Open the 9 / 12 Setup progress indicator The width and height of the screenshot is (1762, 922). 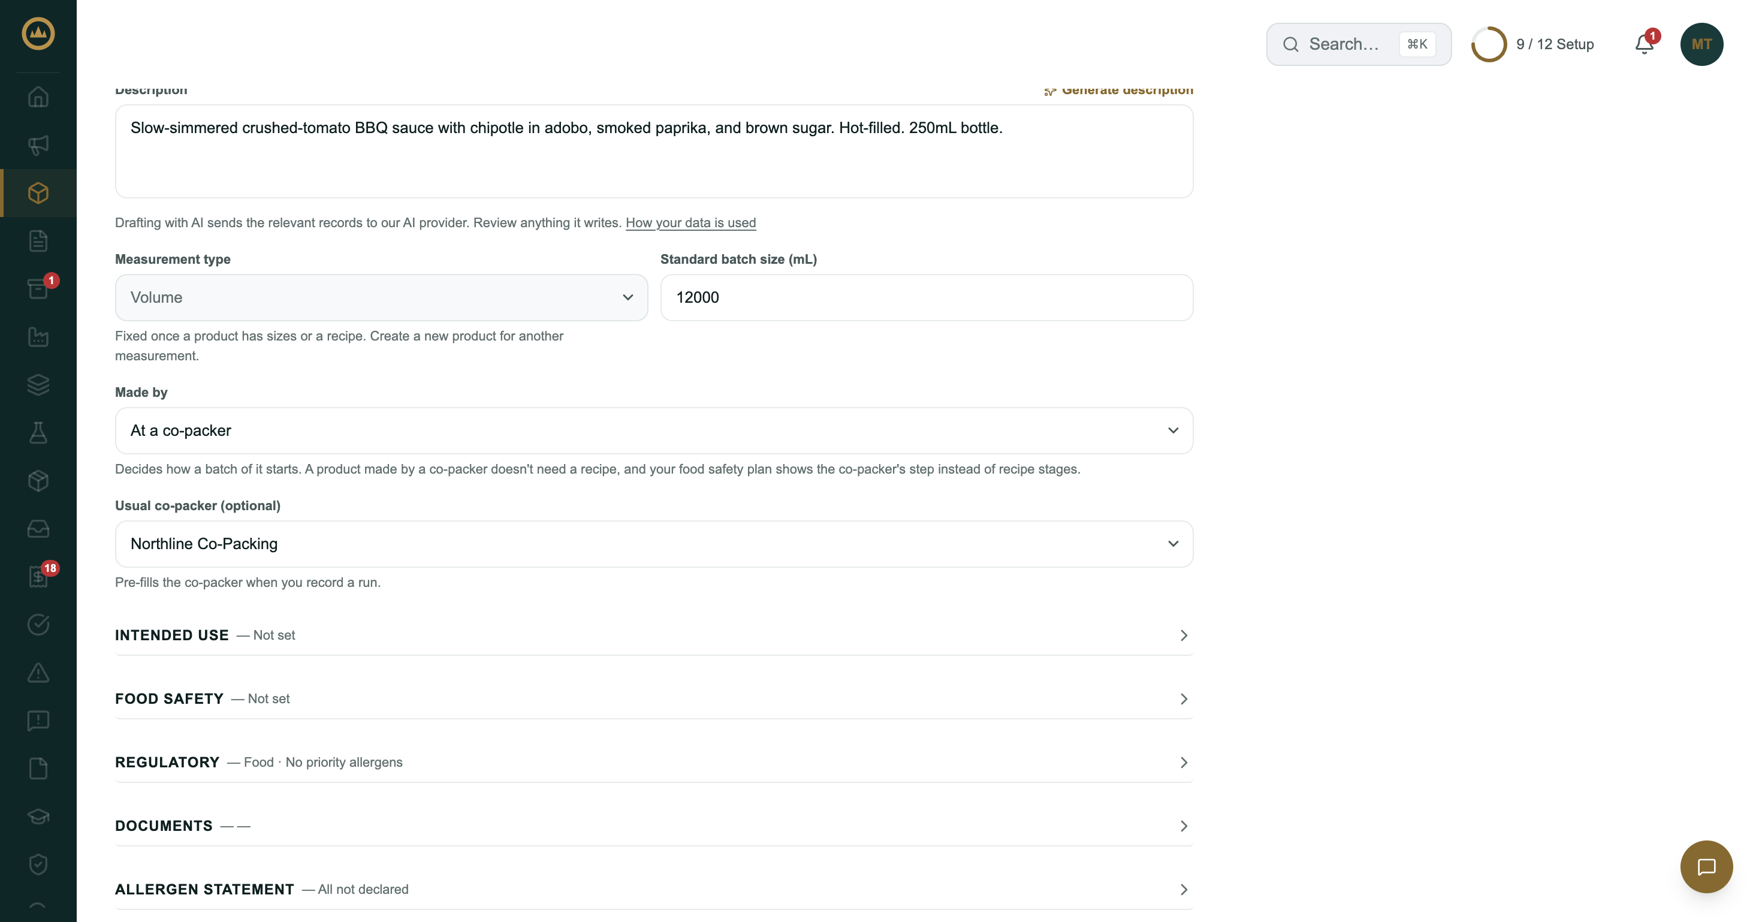(1532, 44)
